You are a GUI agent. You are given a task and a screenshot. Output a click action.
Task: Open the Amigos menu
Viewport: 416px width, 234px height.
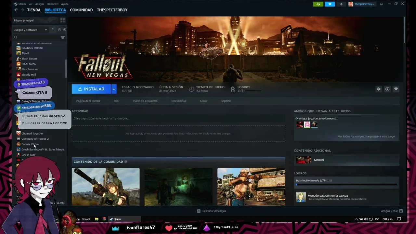[x=40, y=4]
